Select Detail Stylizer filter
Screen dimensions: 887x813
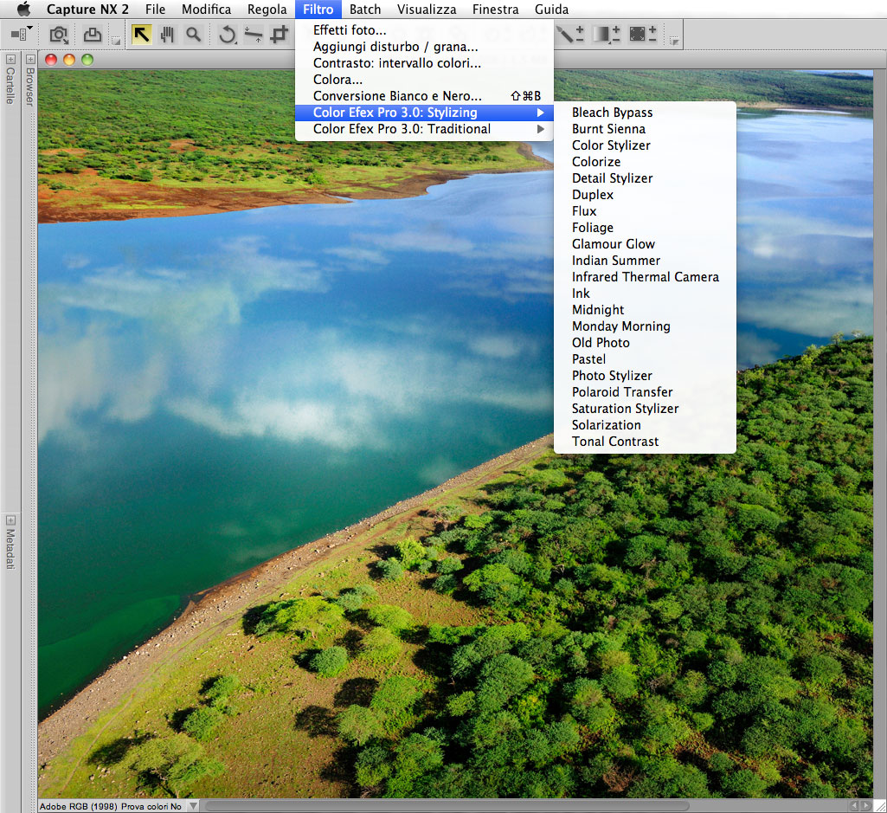(645, 178)
